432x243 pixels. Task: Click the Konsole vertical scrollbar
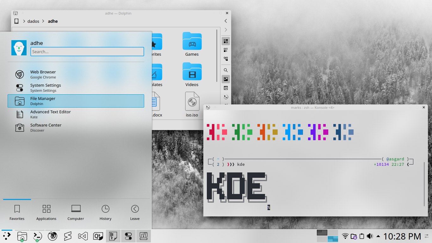coord(424,184)
